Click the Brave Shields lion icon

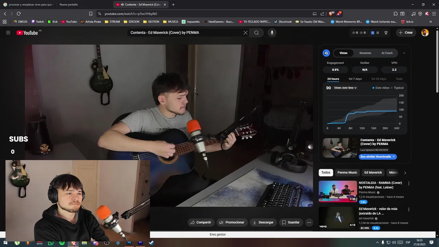331,14
